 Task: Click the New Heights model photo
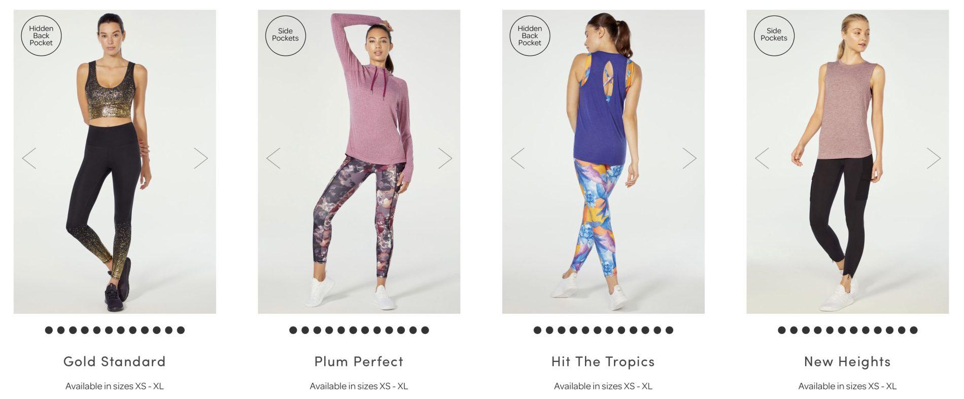[847, 161]
